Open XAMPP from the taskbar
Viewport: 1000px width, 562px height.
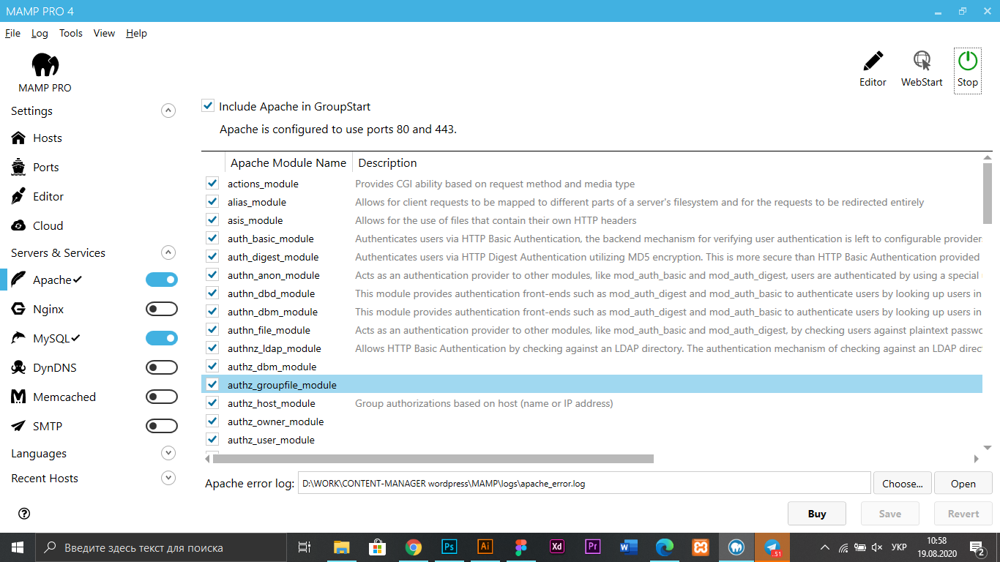click(701, 547)
